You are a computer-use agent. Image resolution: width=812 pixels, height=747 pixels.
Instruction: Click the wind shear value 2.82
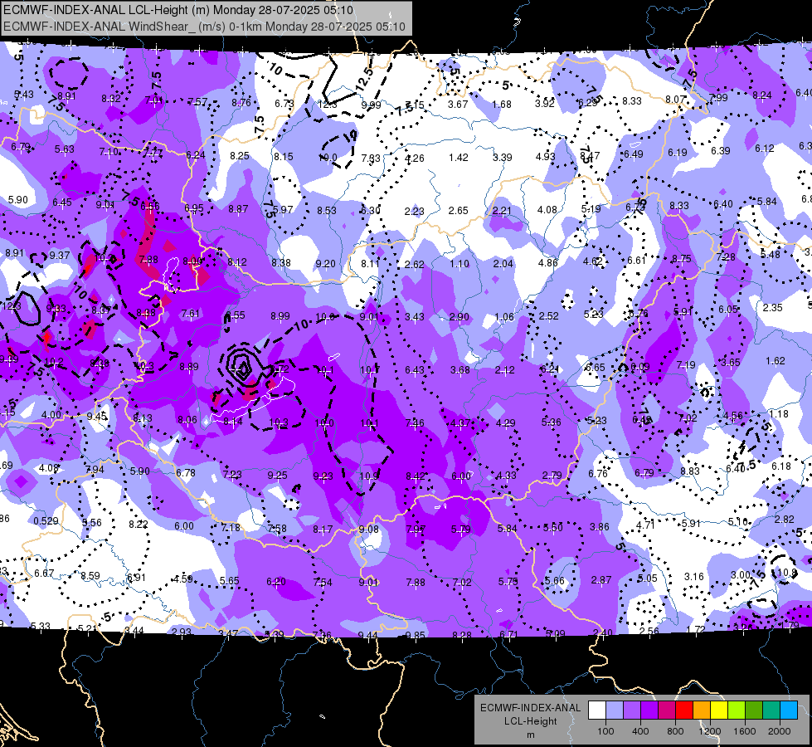pos(784,519)
